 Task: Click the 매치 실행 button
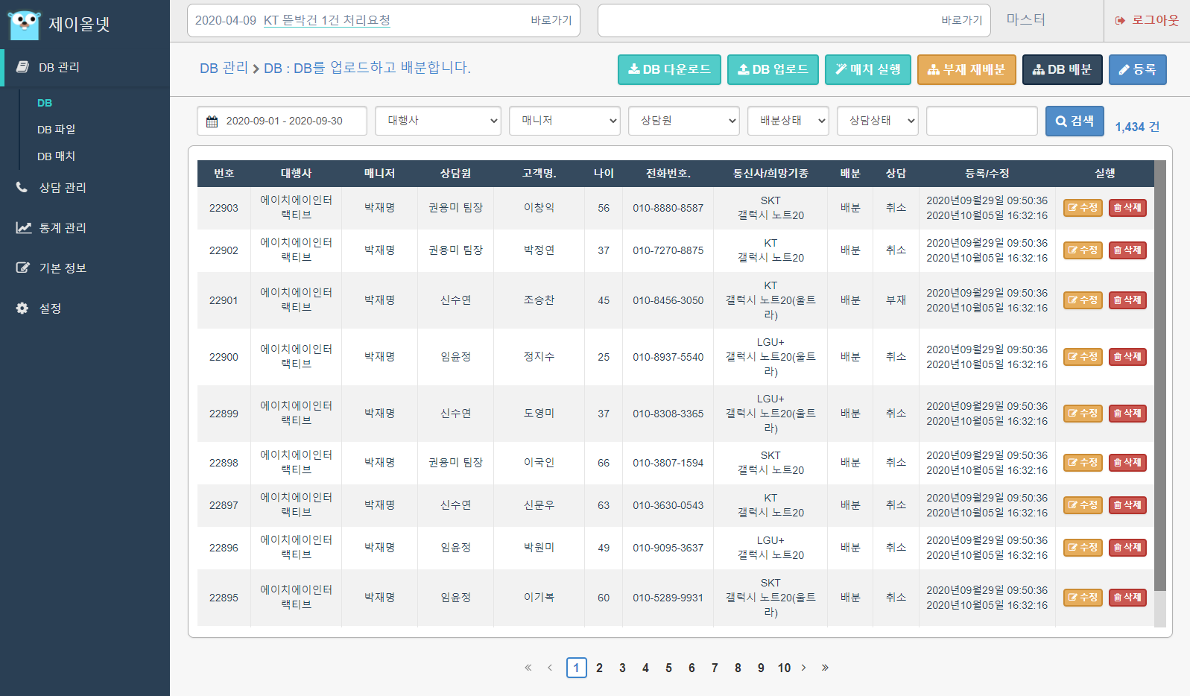[868, 69]
